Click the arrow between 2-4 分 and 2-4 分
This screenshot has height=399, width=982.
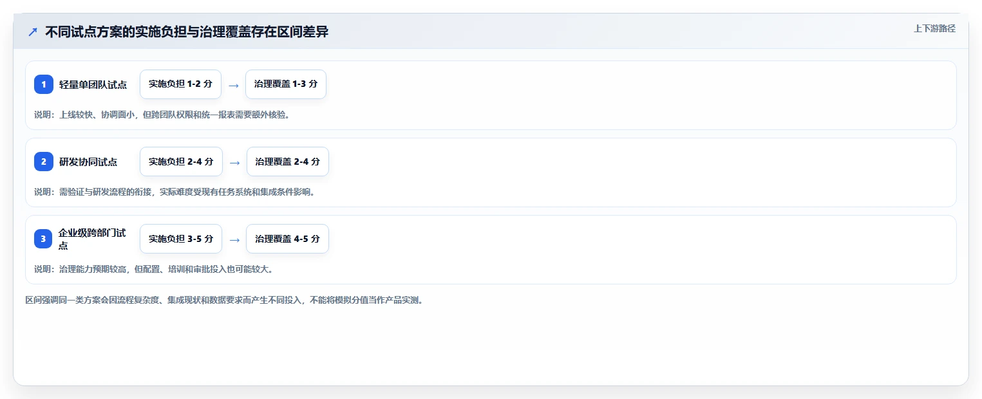pyautogui.click(x=234, y=162)
